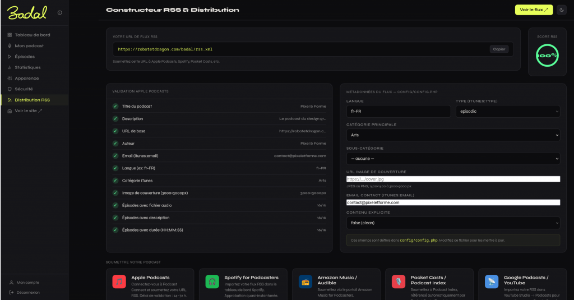Click the Voir le flux button

(534, 10)
